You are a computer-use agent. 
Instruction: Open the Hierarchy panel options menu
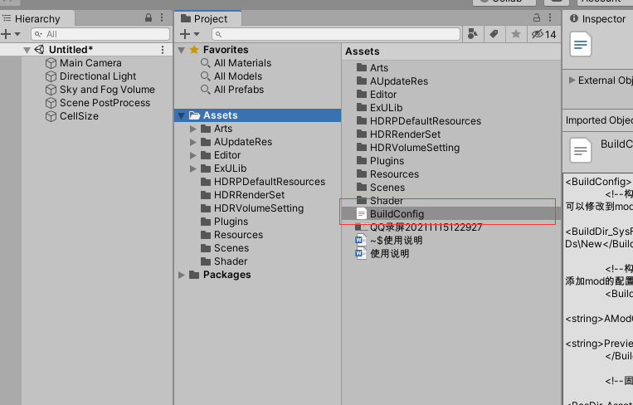162,17
